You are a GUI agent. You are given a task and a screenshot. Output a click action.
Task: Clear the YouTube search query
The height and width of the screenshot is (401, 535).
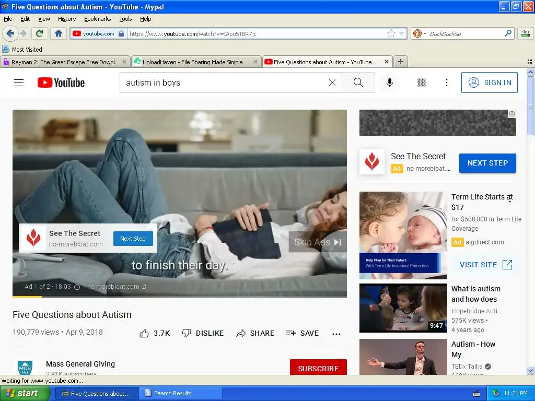tap(332, 82)
